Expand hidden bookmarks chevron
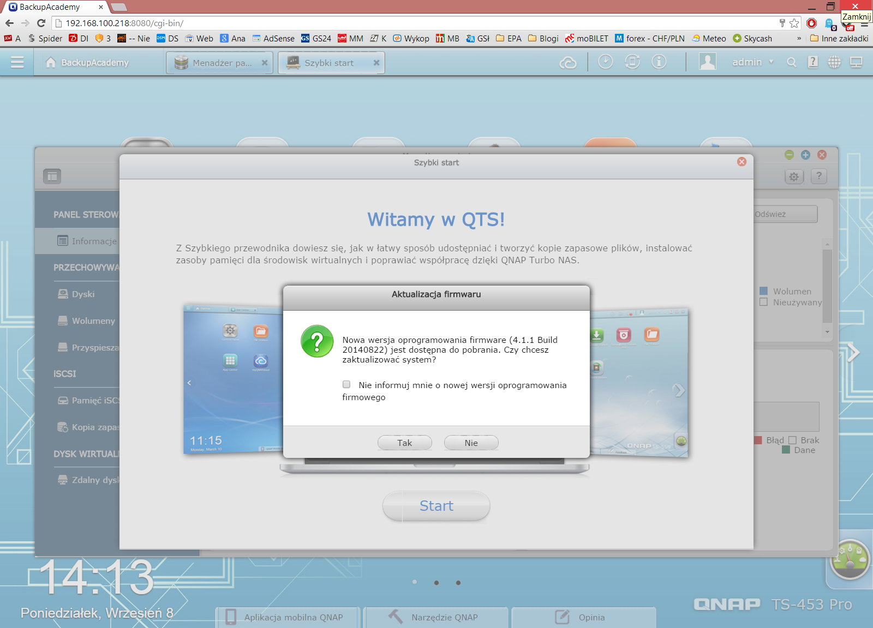 pyautogui.click(x=799, y=38)
